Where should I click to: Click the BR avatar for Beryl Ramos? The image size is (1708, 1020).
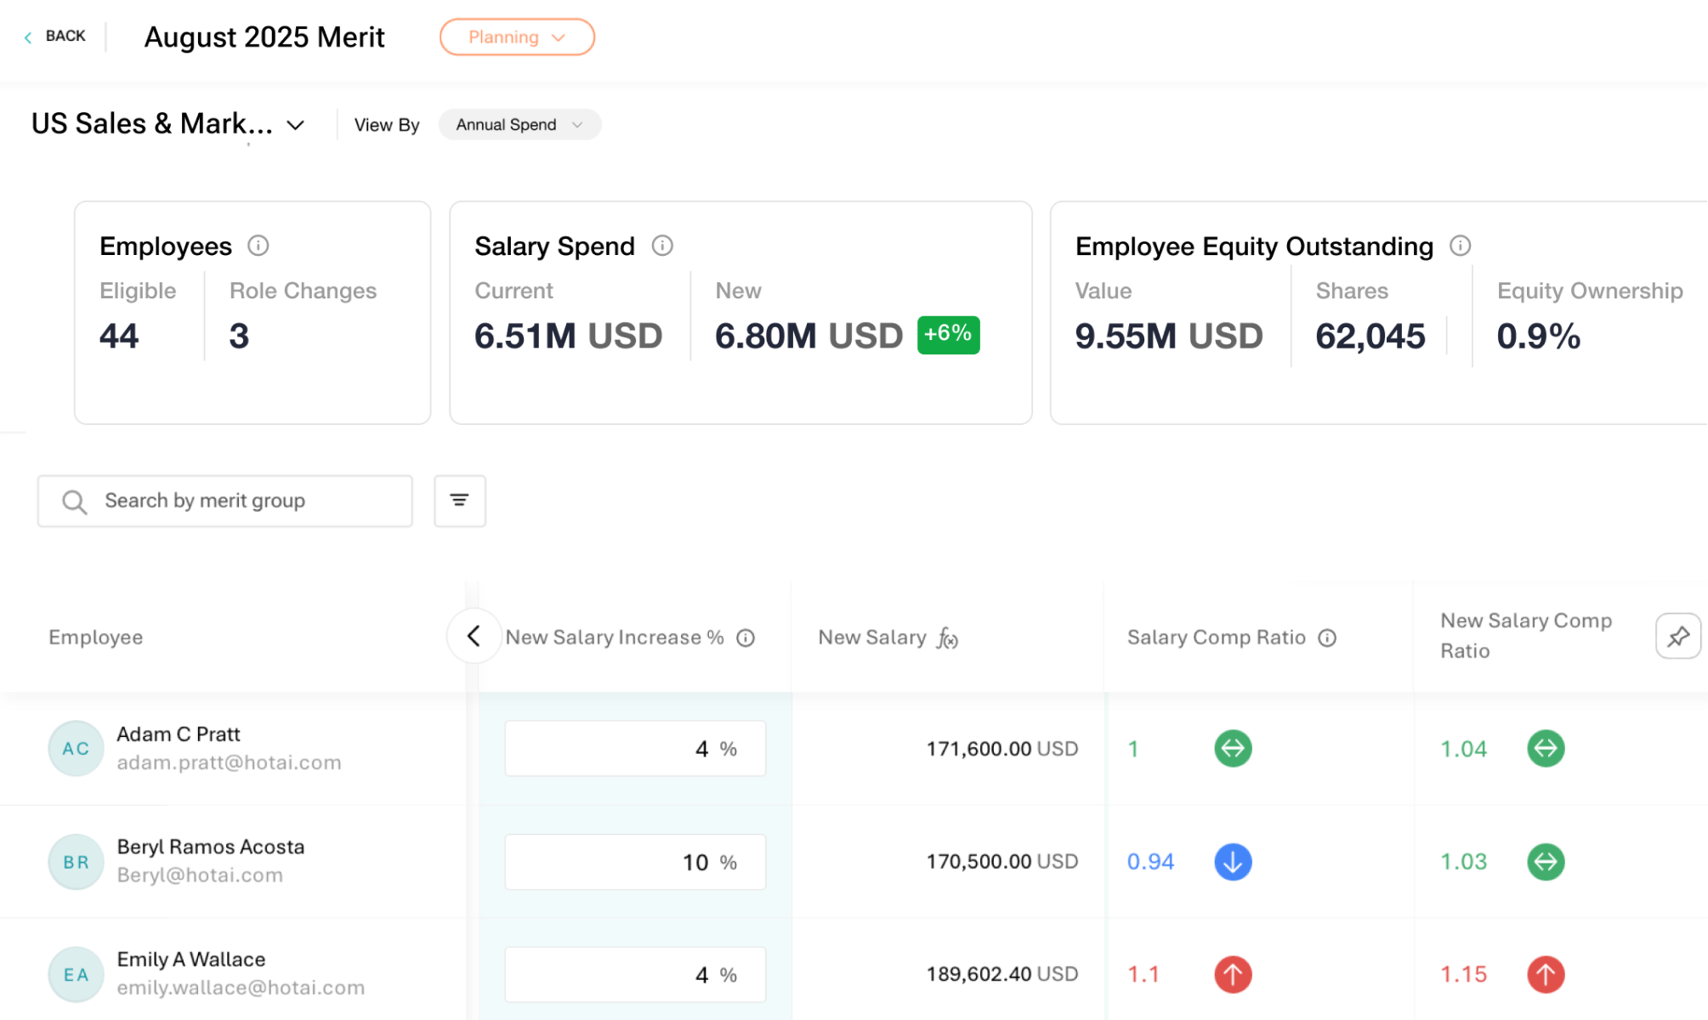(x=76, y=862)
